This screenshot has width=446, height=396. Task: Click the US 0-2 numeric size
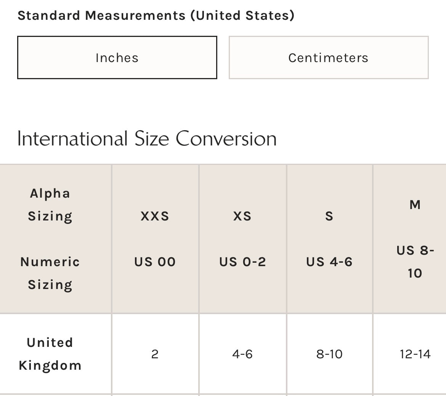242,262
